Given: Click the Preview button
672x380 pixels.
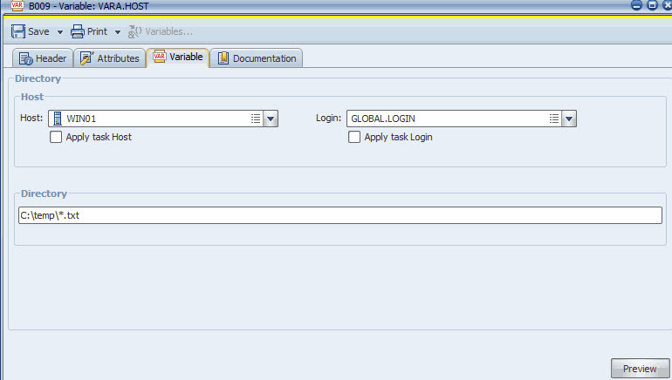Looking at the screenshot, I should pos(640,369).
